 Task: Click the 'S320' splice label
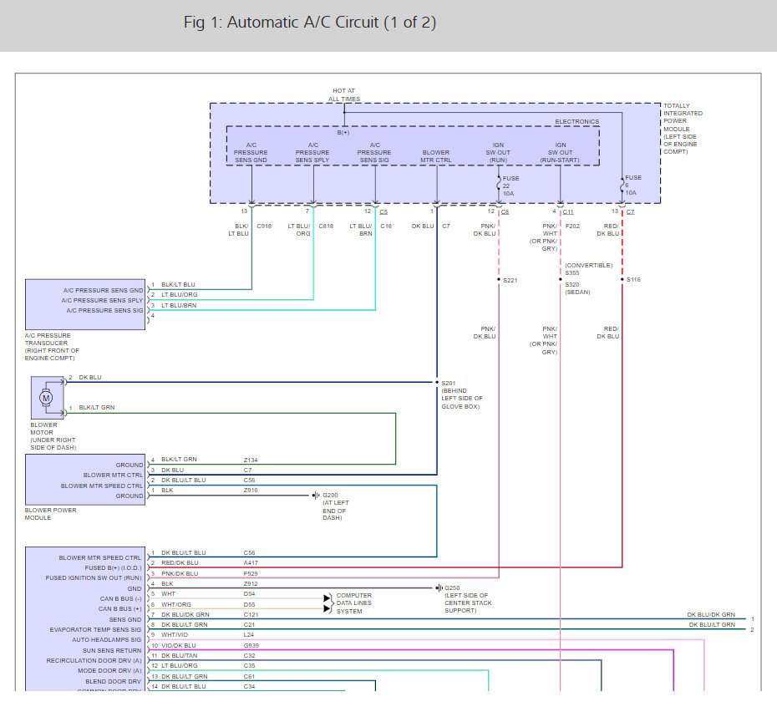571,285
